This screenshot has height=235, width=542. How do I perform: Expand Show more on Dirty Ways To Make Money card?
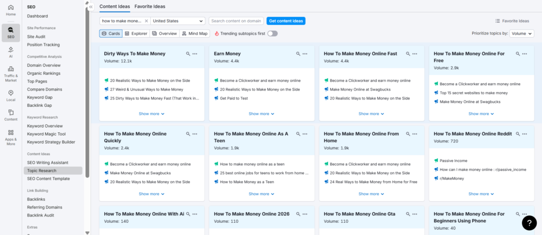(x=151, y=114)
